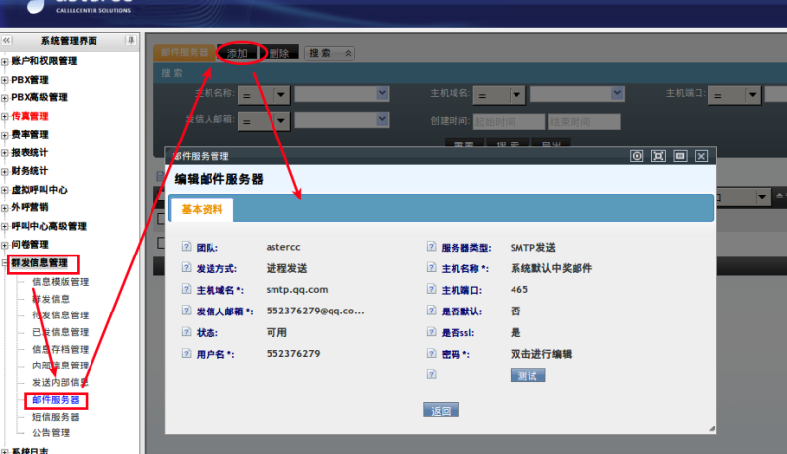Collapse the 群发信息管理 tree node
Screen dimensions: 787x454
click(x=5, y=263)
